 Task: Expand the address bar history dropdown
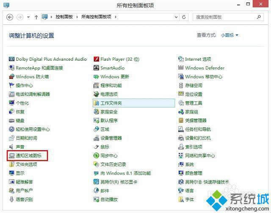(x=176, y=17)
